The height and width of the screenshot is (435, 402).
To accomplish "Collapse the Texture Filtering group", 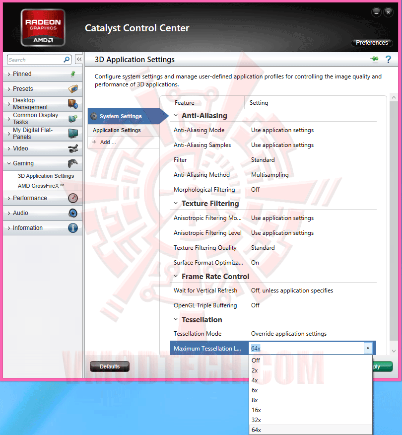I will coord(176,203).
